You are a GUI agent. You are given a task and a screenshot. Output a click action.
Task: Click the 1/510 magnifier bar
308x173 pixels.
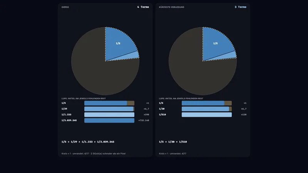(x=207, y=115)
